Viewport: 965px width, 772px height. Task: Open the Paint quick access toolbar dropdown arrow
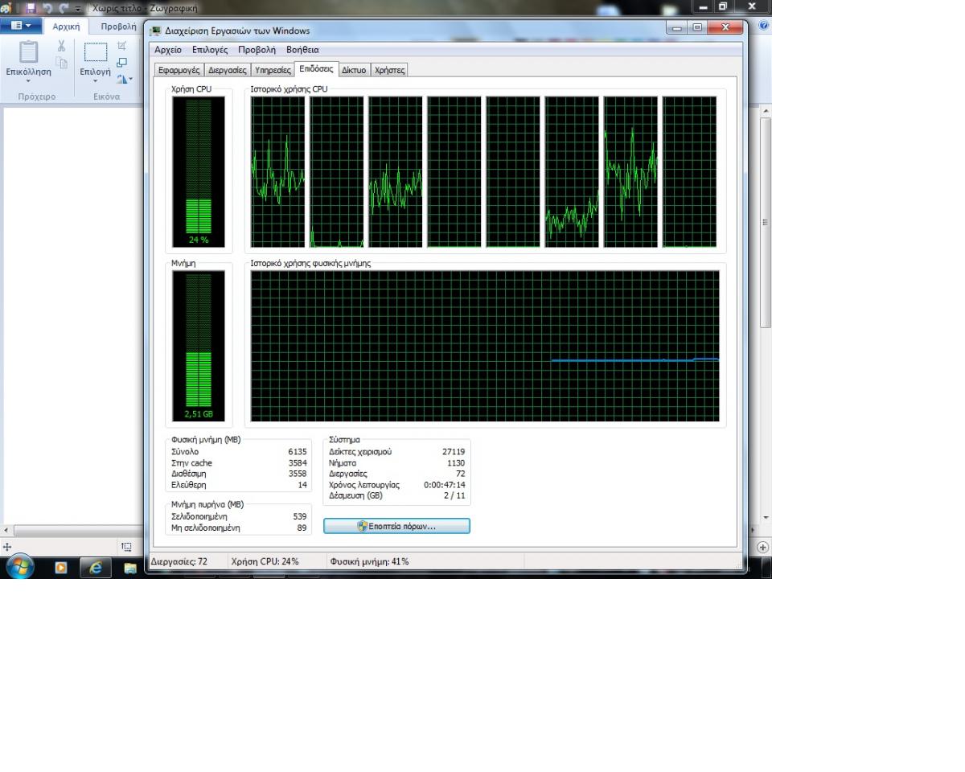(78, 9)
